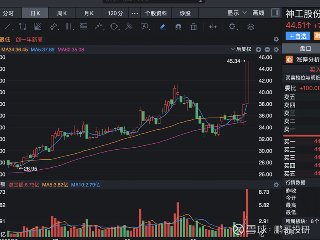Toggle the right side panel layout
The image size is (320, 240).
(275, 13)
